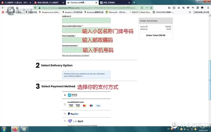Toggle the sidebar view icon

coord(174,8)
